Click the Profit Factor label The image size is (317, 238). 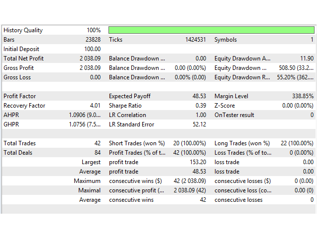point(20,96)
